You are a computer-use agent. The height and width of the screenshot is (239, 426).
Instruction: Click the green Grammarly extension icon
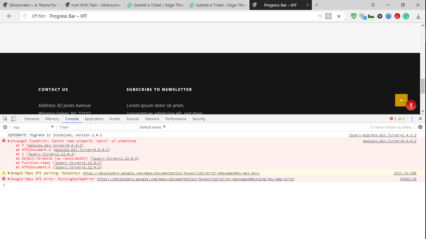(406, 16)
